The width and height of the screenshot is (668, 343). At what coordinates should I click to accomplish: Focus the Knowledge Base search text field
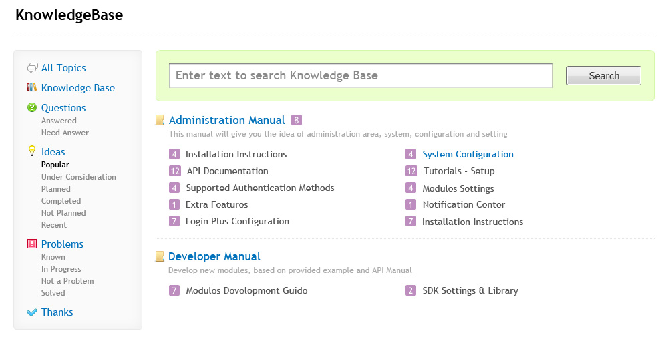click(361, 76)
